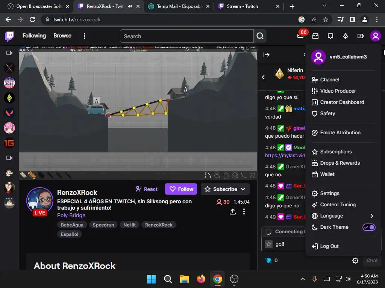Toggle the Dark Theme switch
This screenshot has height=288, width=385.
(369, 227)
